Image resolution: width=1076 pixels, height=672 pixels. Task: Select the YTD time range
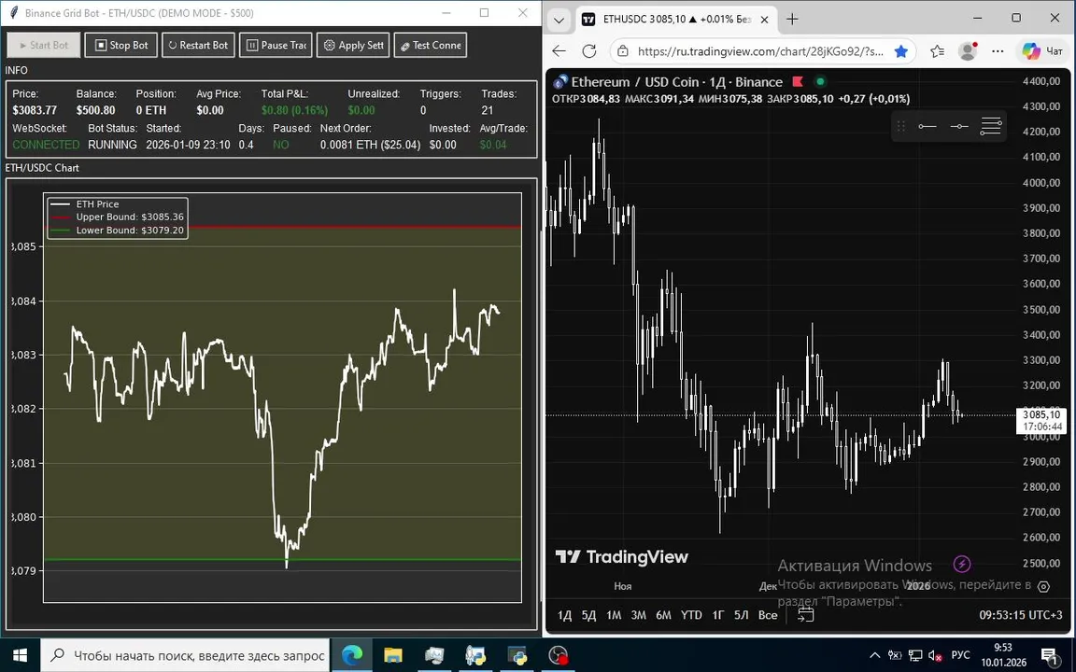pyautogui.click(x=691, y=615)
